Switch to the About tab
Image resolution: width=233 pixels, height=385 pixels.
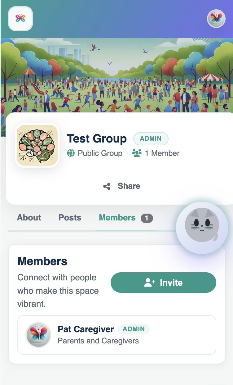pyautogui.click(x=29, y=218)
